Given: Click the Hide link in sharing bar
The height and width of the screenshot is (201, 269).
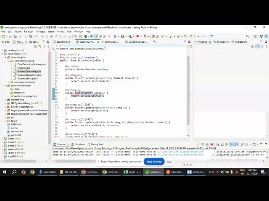Looking at the screenshot, I should pos(169,162).
